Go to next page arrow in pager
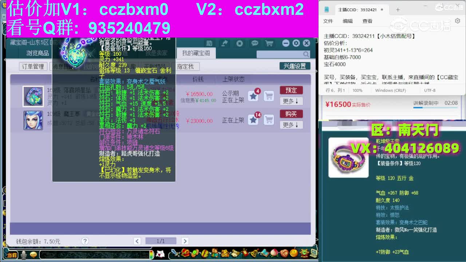 pos(185,241)
